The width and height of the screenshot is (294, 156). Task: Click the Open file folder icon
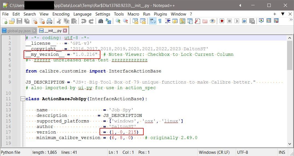(12, 21)
